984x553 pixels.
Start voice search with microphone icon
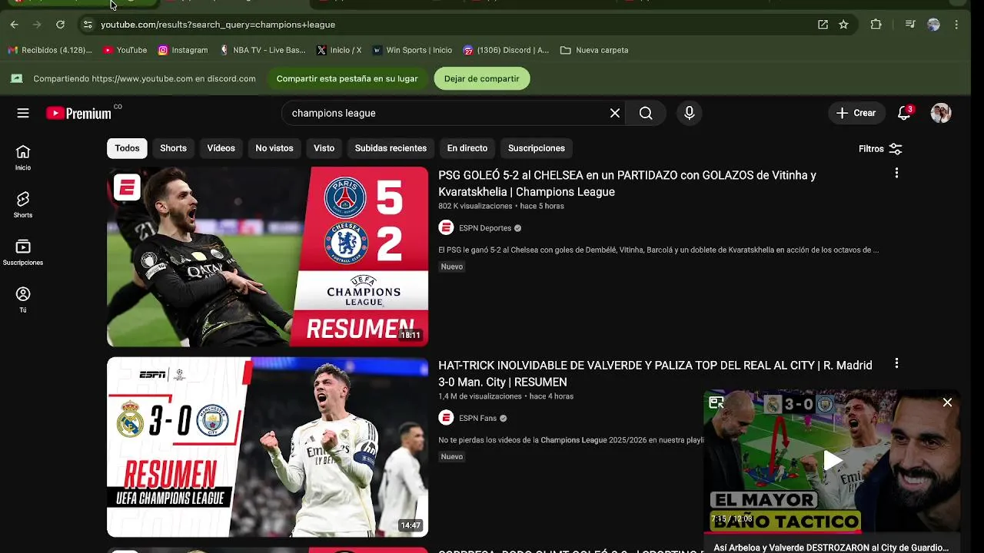pyautogui.click(x=689, y=113)
